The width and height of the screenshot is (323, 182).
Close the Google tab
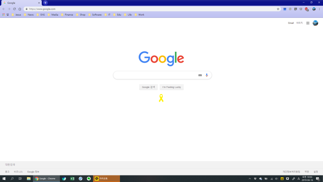point(39,3)
